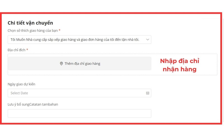Click the "Chọn sở thích giao hàng của bạn" label

[x=32, y=30]
